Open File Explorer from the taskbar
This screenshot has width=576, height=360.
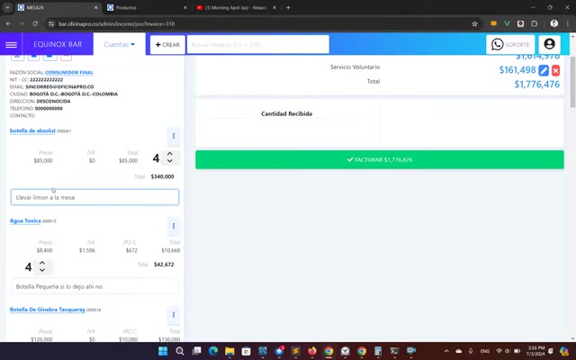pyautogui.click(x=229, y=351)
